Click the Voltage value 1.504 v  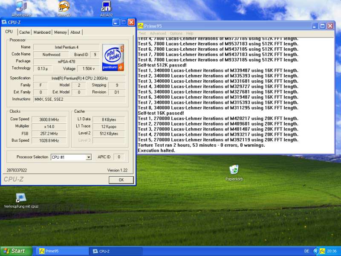(89, 69)
